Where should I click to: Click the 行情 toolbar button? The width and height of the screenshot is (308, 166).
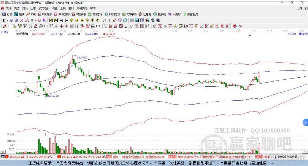pyautogui.click(x=7, y=14)
